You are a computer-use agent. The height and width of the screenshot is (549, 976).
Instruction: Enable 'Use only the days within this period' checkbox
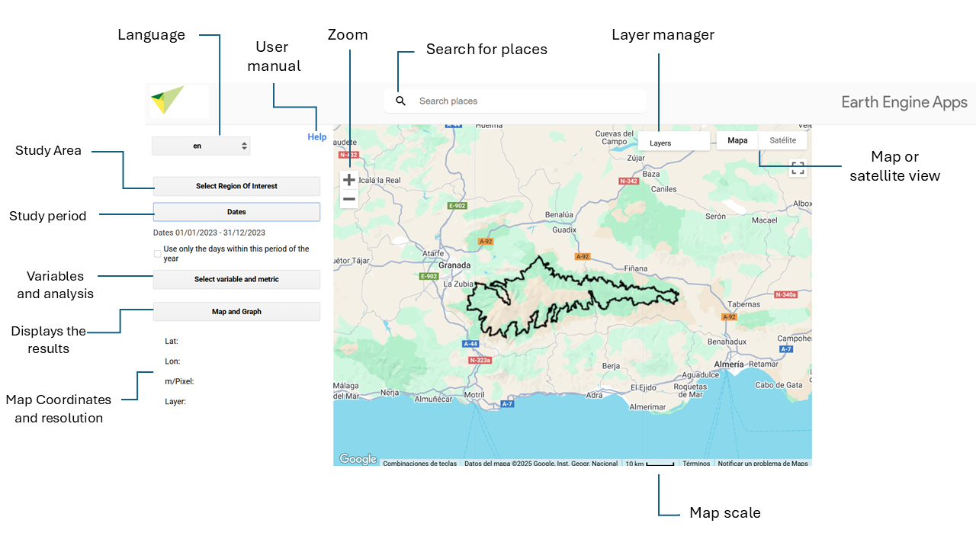(158, 254)
